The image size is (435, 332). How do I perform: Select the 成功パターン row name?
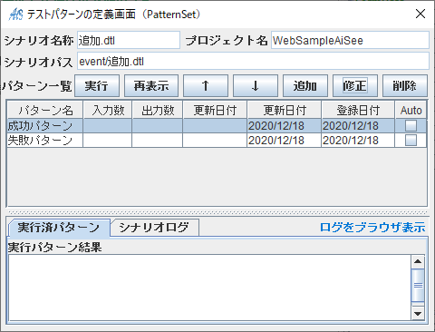(45, 126)
